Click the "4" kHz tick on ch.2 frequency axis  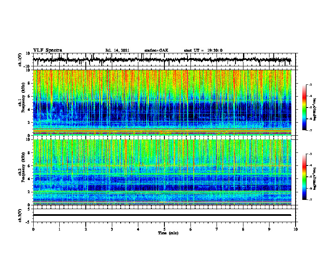(29, 179)
